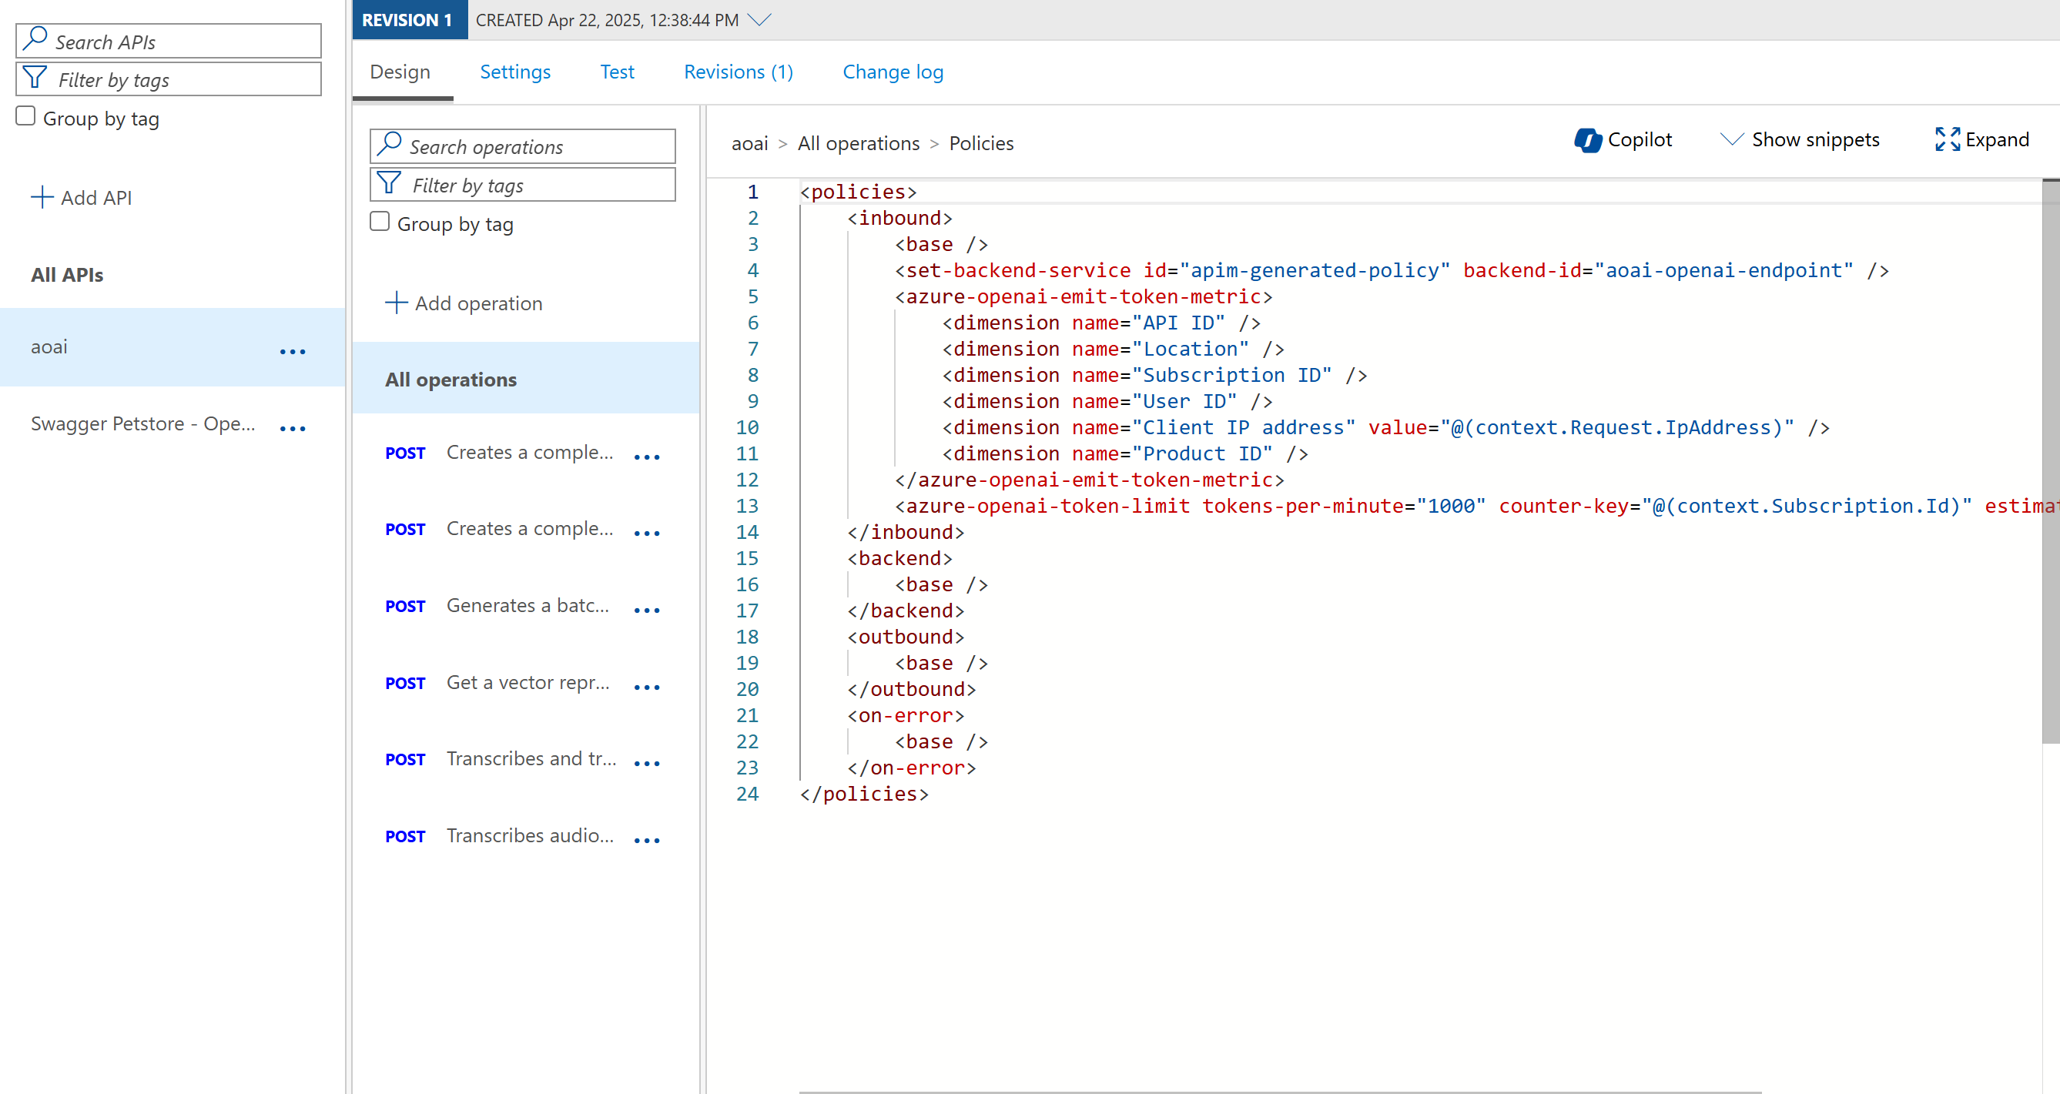Click the filter funnel icon in the APIs panel
The width and height of the screenshot is (2060, 1094).
pos(35,79)
